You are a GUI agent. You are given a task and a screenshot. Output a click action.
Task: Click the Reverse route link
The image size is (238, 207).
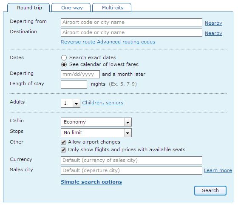tap(78, 42)
